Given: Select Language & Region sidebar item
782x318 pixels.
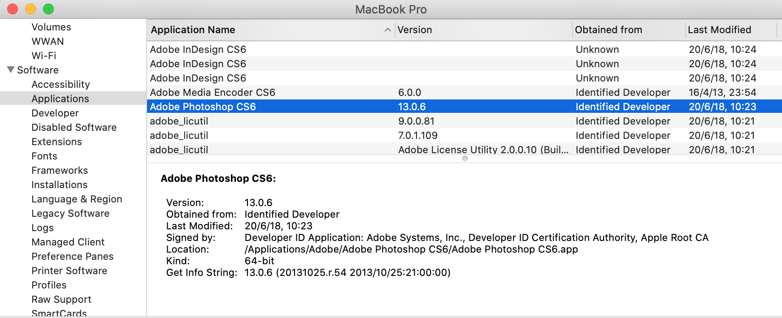Looking at the screenshot, I should pyautogui.click(x=77, y=199).
